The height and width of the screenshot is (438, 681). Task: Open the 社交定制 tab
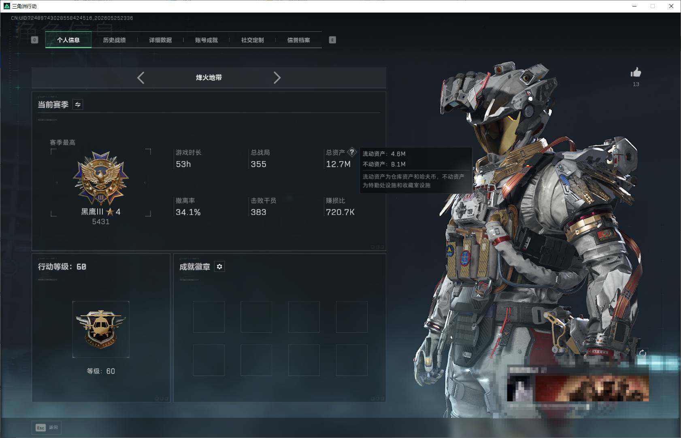(x=253, y=40)
